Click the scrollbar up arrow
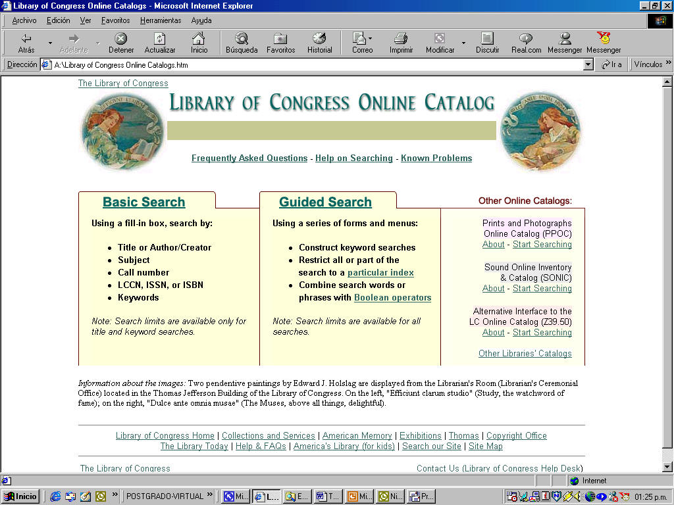The width and height of the screenshot is (674, 505). coord(667,82)
